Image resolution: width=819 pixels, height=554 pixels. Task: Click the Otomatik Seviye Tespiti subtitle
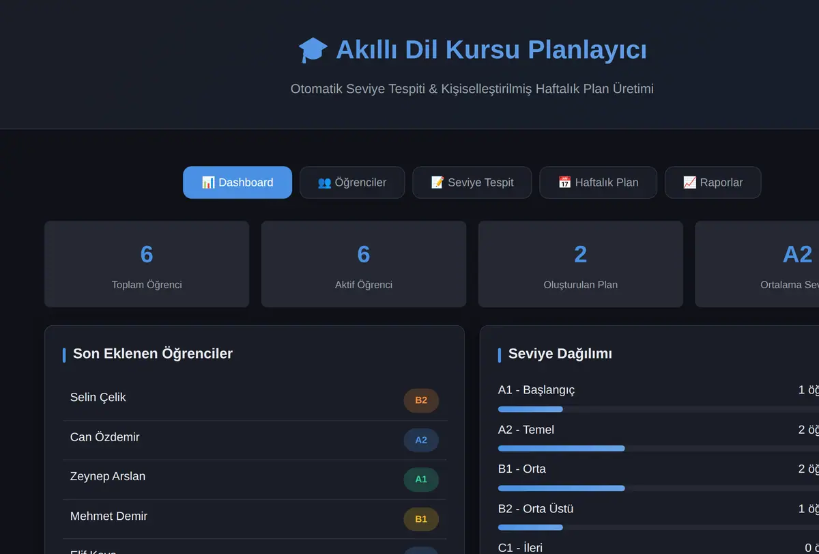click(x=472, y=89)
